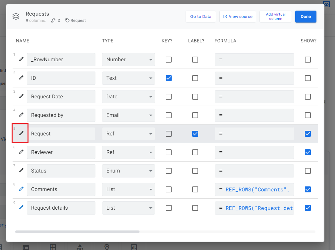Enable the KEY checkbox for Request Date
This screenshot has height=250, width=335.
point(168,97)
